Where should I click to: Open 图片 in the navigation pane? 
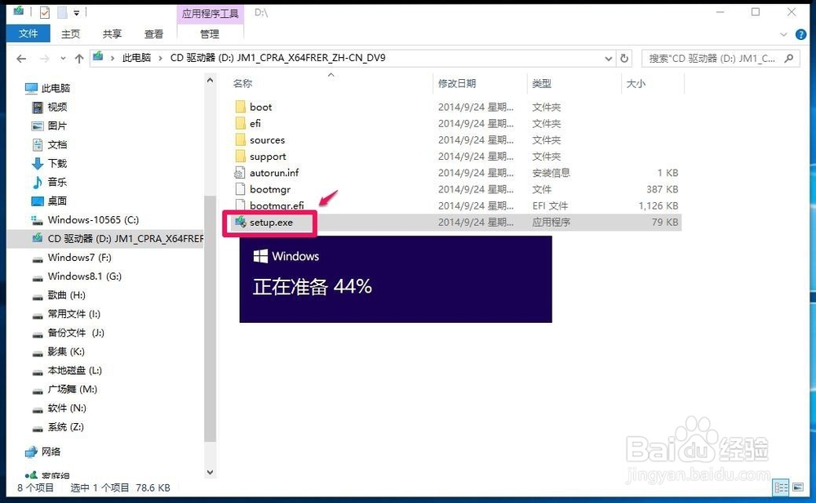tap(57, 126)
